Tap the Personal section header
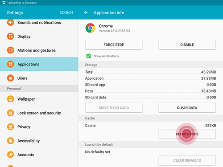Viewport: 223px width, 167px height. click(x=39, y=89)
